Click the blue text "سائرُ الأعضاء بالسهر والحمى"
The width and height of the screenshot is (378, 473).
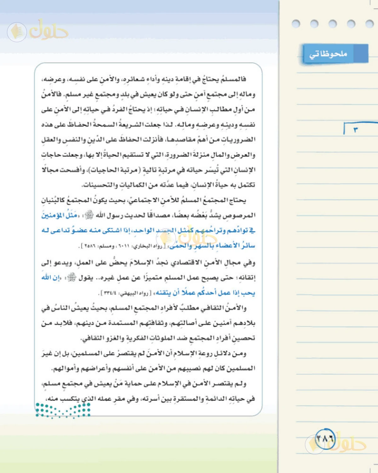(212, 246)
